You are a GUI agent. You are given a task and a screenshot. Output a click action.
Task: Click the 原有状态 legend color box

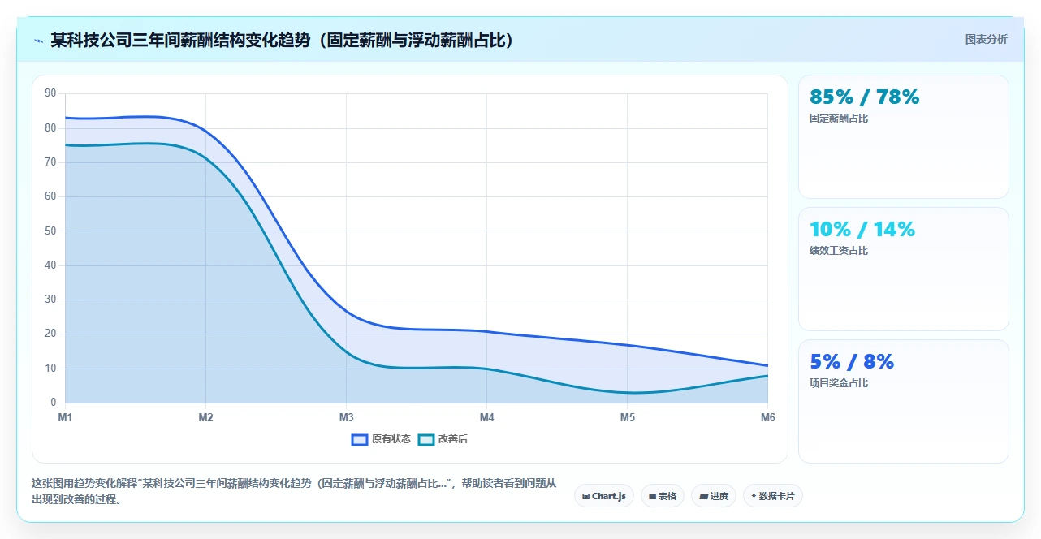pos(360,439)
